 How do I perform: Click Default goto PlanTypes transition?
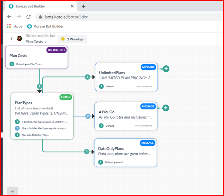pos(26,64)
